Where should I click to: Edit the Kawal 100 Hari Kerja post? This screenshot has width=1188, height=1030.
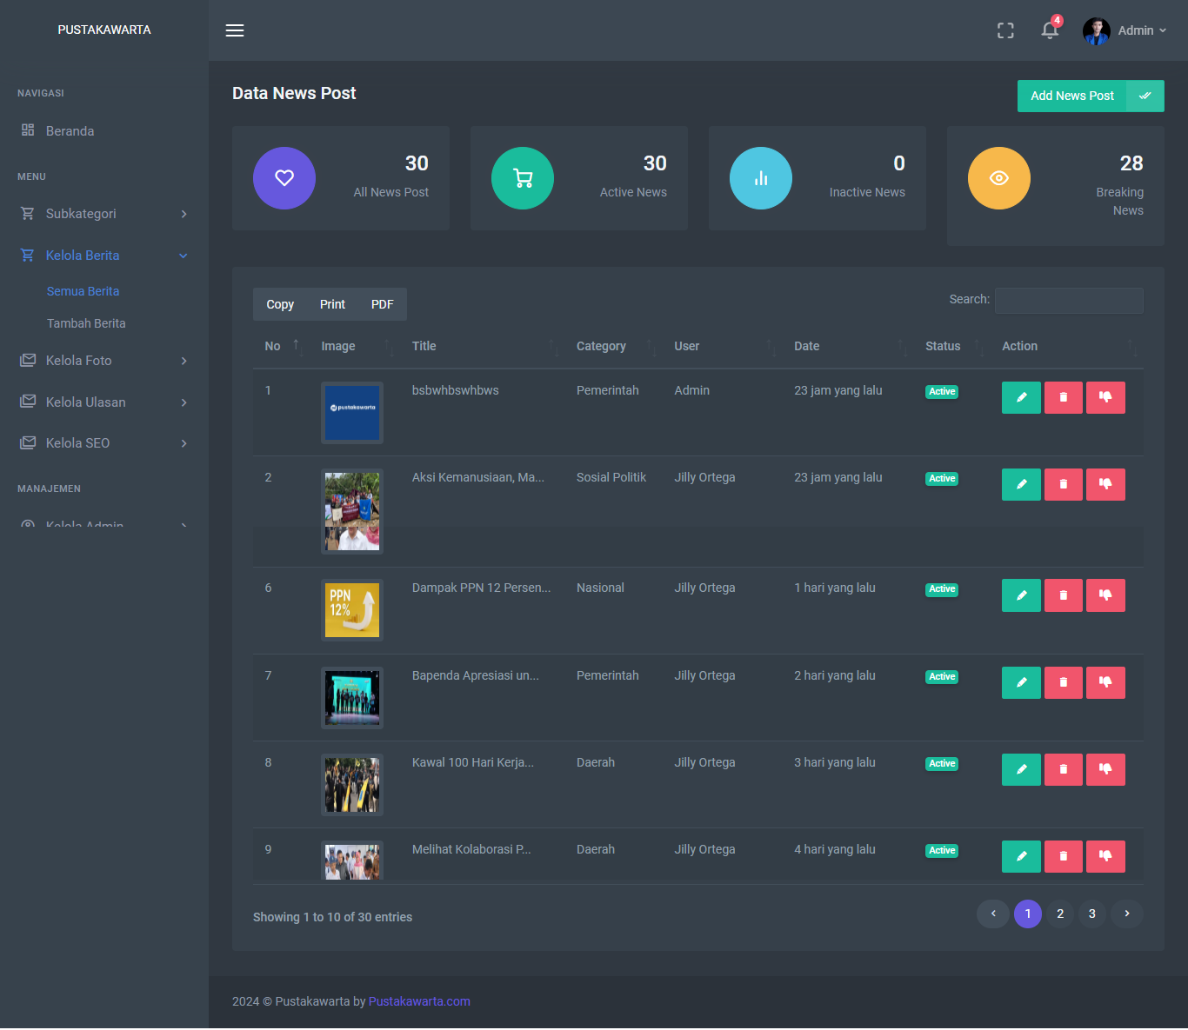1021,769
